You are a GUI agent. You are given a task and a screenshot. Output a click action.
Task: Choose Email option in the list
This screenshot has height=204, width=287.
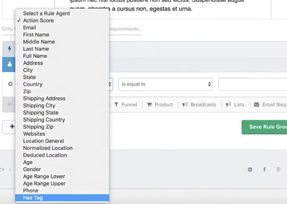point(62,28)
